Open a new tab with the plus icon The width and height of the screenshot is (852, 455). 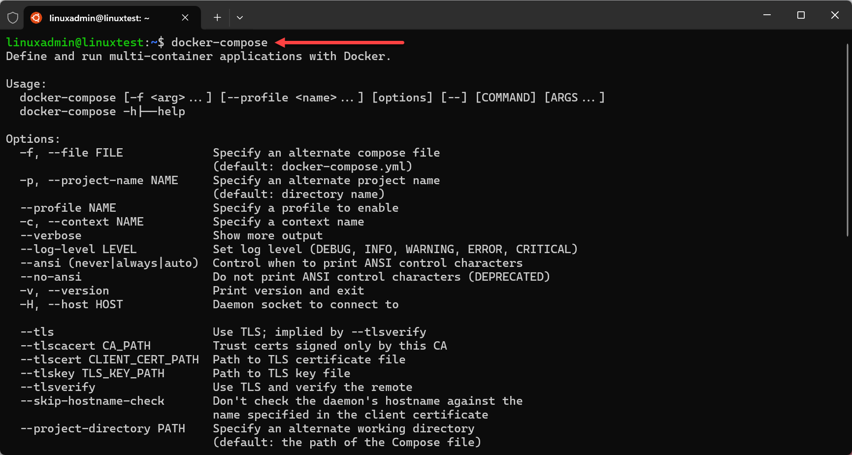[x=217, y=18]
